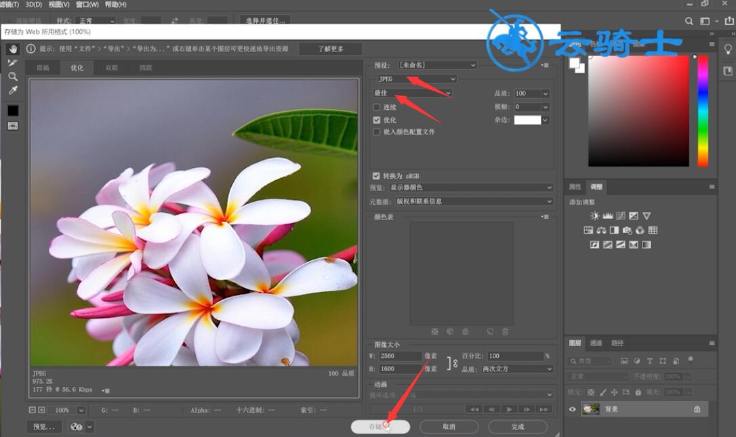The height and width of the screenshot is (437, 736).
Task: Add Brightness/Contrast adjustment
Action: pos(595,215)
